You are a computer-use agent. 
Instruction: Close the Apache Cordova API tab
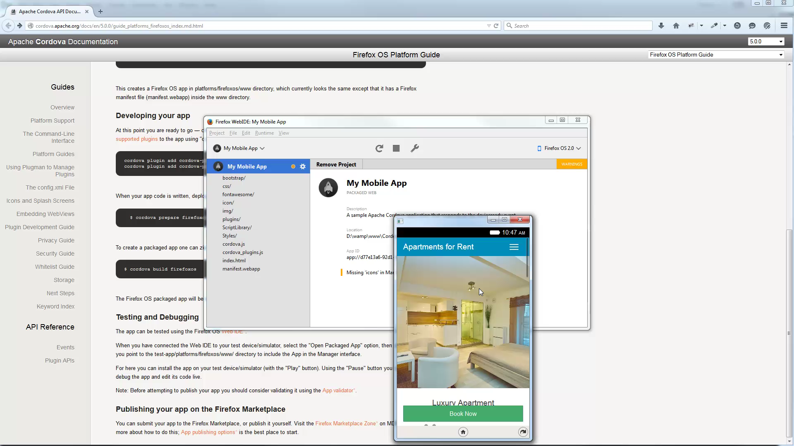click(87, 12)
